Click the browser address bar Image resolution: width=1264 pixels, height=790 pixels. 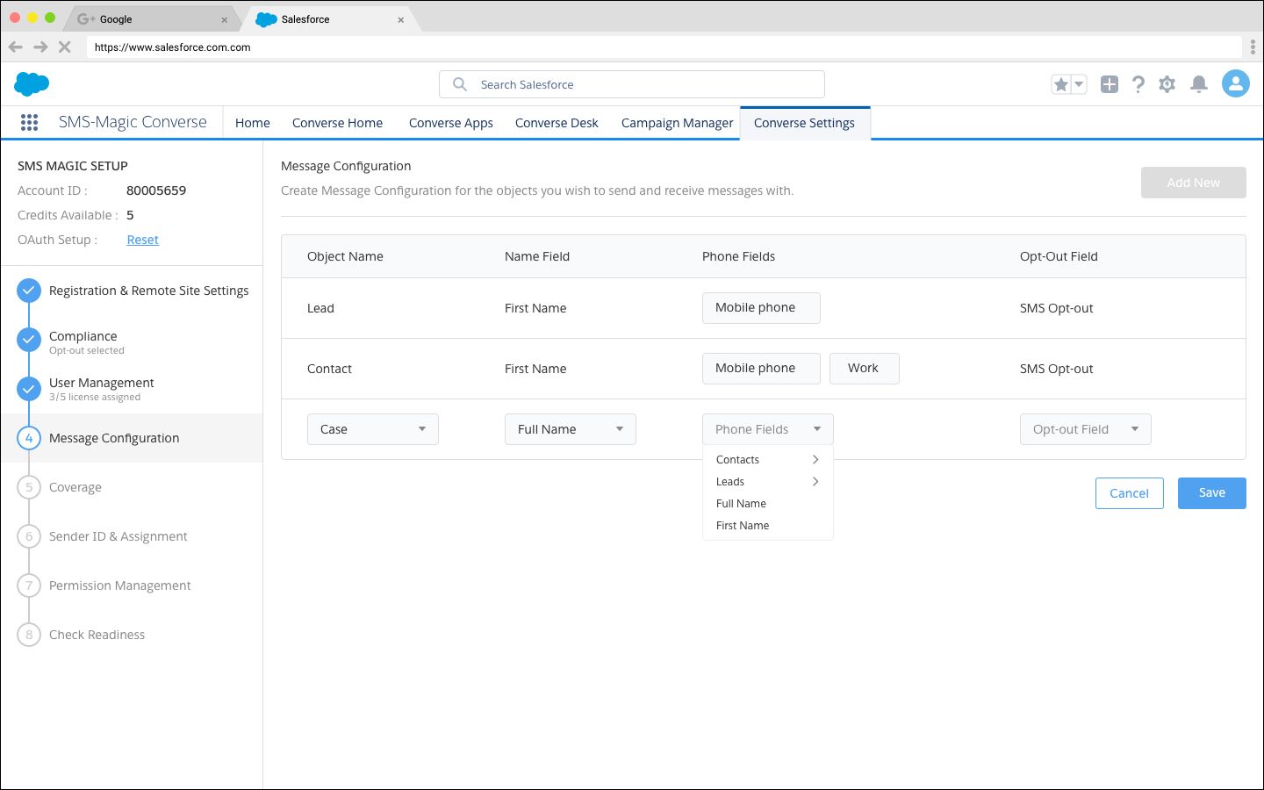click(x=664, y=47)
